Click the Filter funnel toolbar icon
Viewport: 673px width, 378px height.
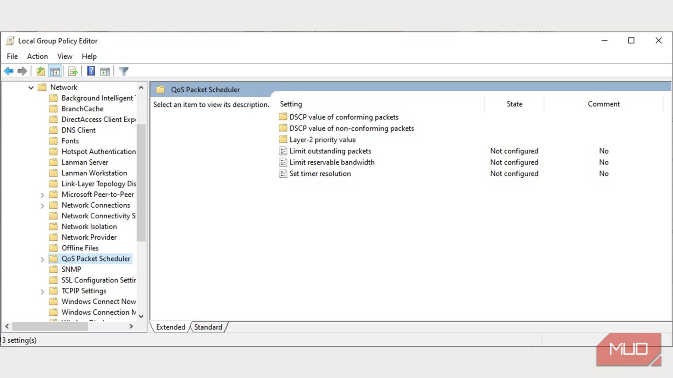coord(124,71)
